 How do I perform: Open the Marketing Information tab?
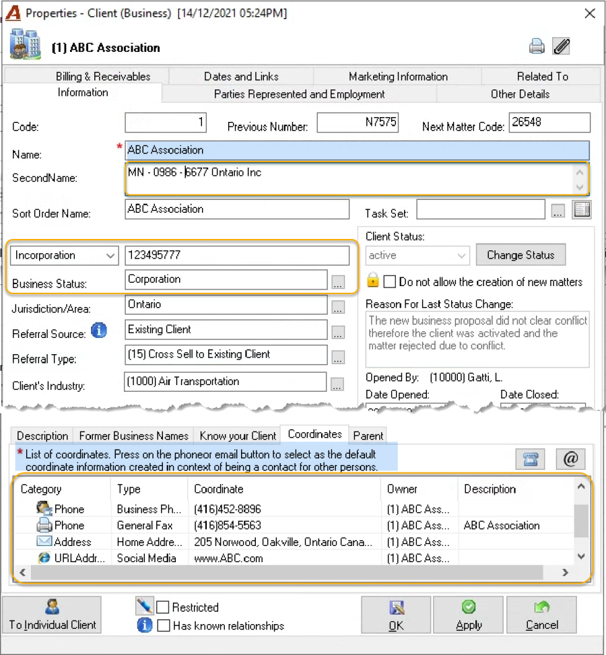point(398,77)
